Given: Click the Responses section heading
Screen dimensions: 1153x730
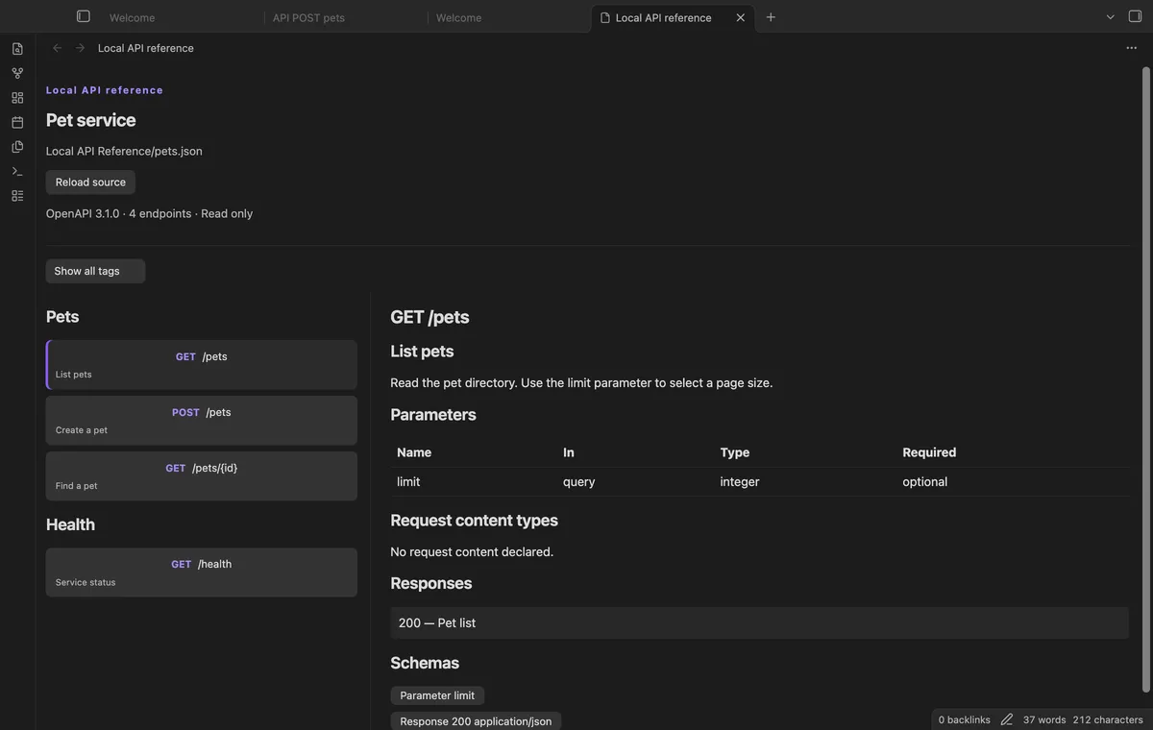Looking at the screenshot, I should 431,584.
